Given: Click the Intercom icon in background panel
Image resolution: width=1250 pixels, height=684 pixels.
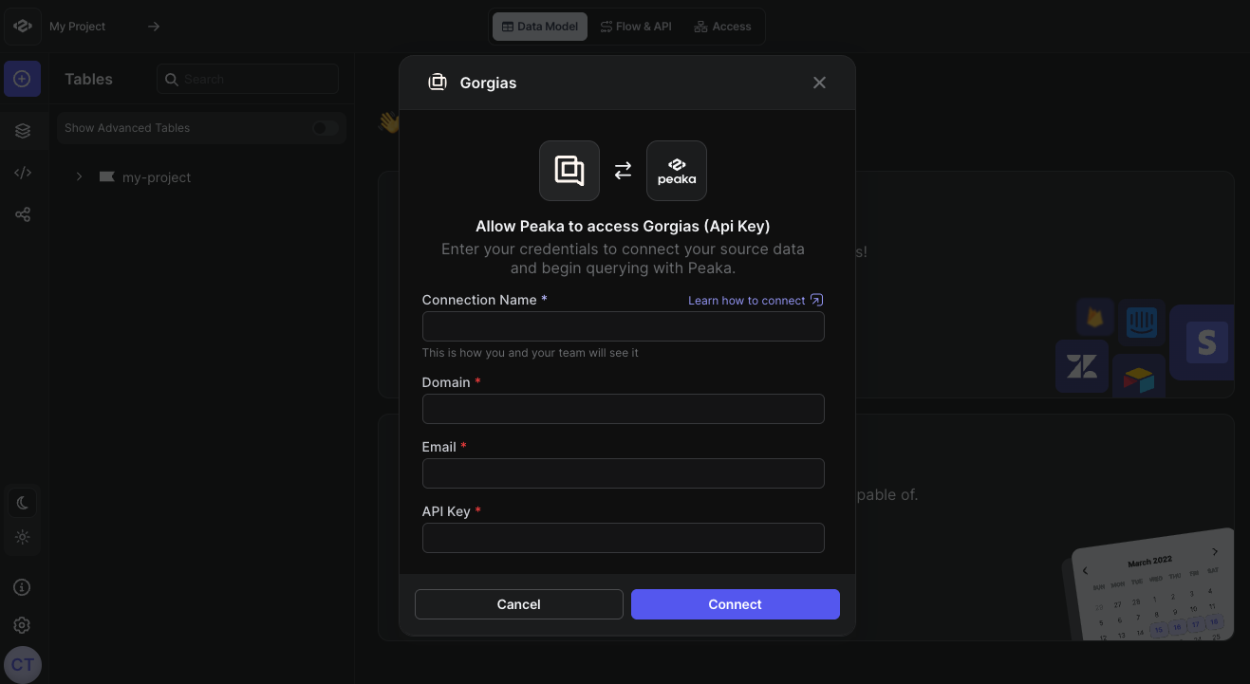Looking at the screenshot, I should pyautogui.click(x=1142, y=324).
